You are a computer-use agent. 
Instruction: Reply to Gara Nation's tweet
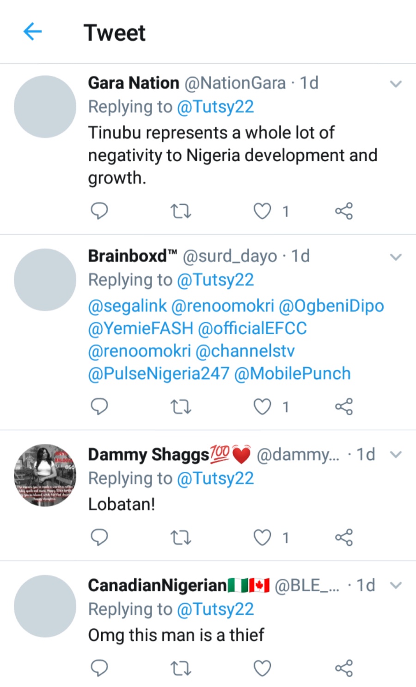pos(99,211)
